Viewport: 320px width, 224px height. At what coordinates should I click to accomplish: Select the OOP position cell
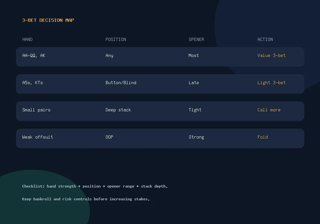109,137
